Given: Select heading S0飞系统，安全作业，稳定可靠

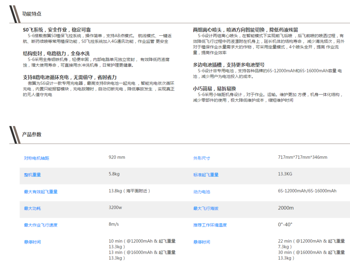Looking at the screenshot, I should 57,30.
